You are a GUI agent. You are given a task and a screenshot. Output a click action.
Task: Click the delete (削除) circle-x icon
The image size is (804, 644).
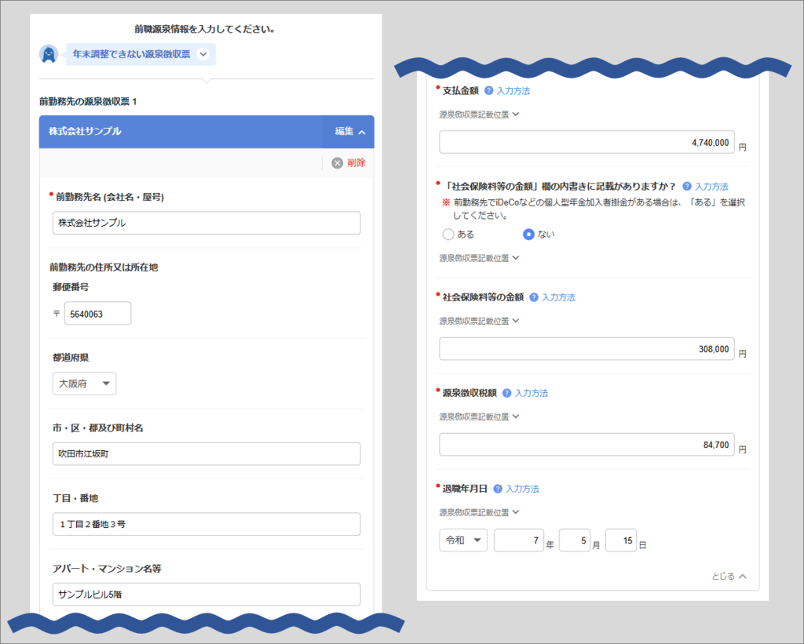click(337, 163)
